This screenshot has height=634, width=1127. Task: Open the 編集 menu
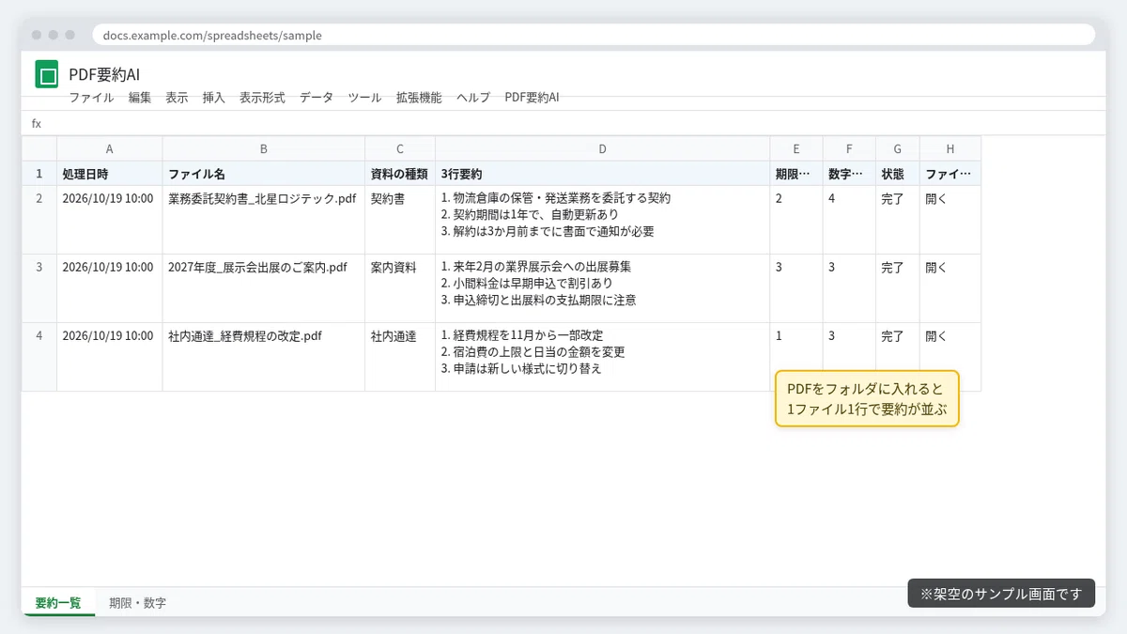point(140,98)
